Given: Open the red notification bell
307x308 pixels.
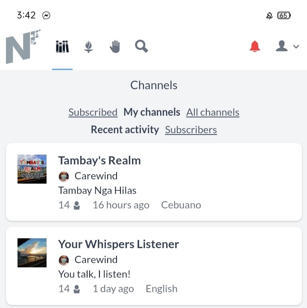Looking at the screenshot, I should coord(255,47).
